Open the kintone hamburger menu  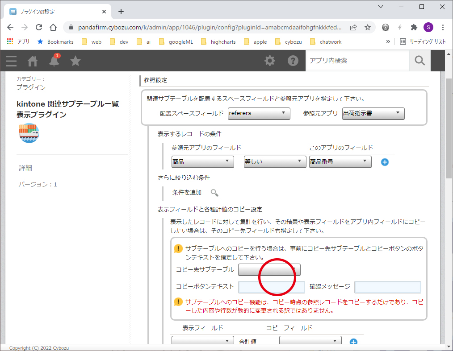(x=11, y=61)
